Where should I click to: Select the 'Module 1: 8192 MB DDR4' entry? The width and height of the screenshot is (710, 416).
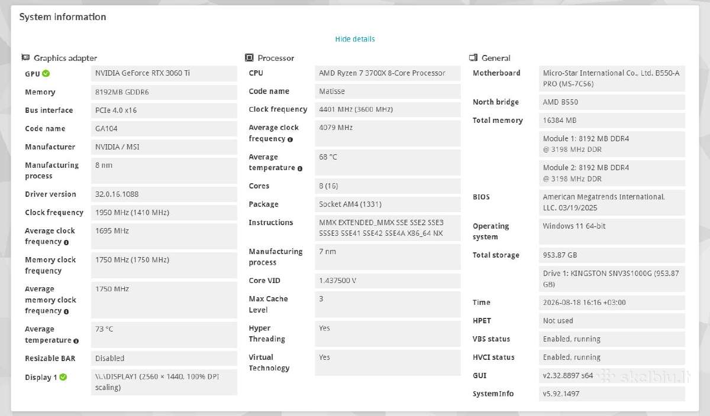[612, 144]
